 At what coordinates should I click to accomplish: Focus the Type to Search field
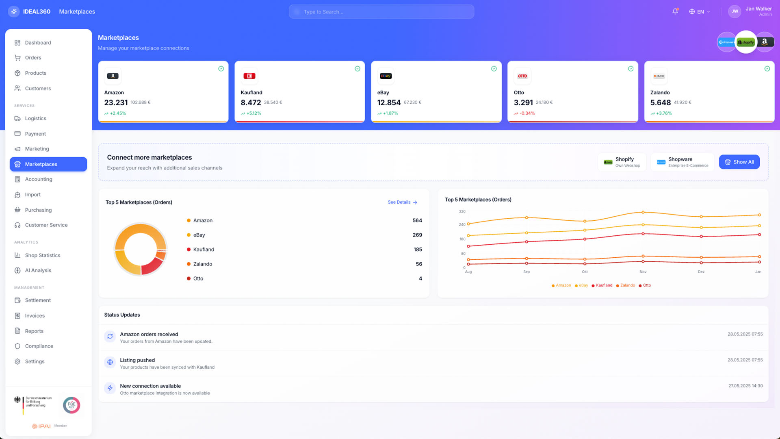381,12
